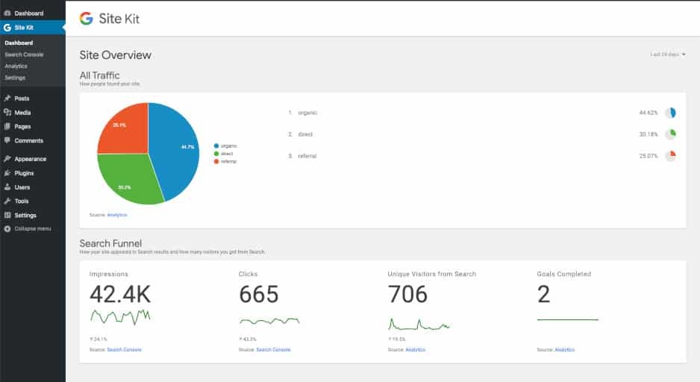This screenshot has width=700, height=382.
Task: Click the Analytics source link below pie chart
Action: [x=117, y=215]
